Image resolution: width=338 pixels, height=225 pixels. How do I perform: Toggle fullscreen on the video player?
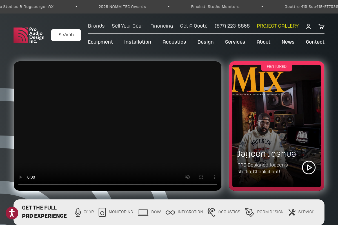pos(201,177)
